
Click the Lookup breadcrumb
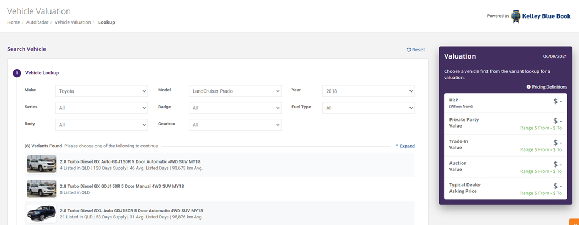[x=106, y=22]
